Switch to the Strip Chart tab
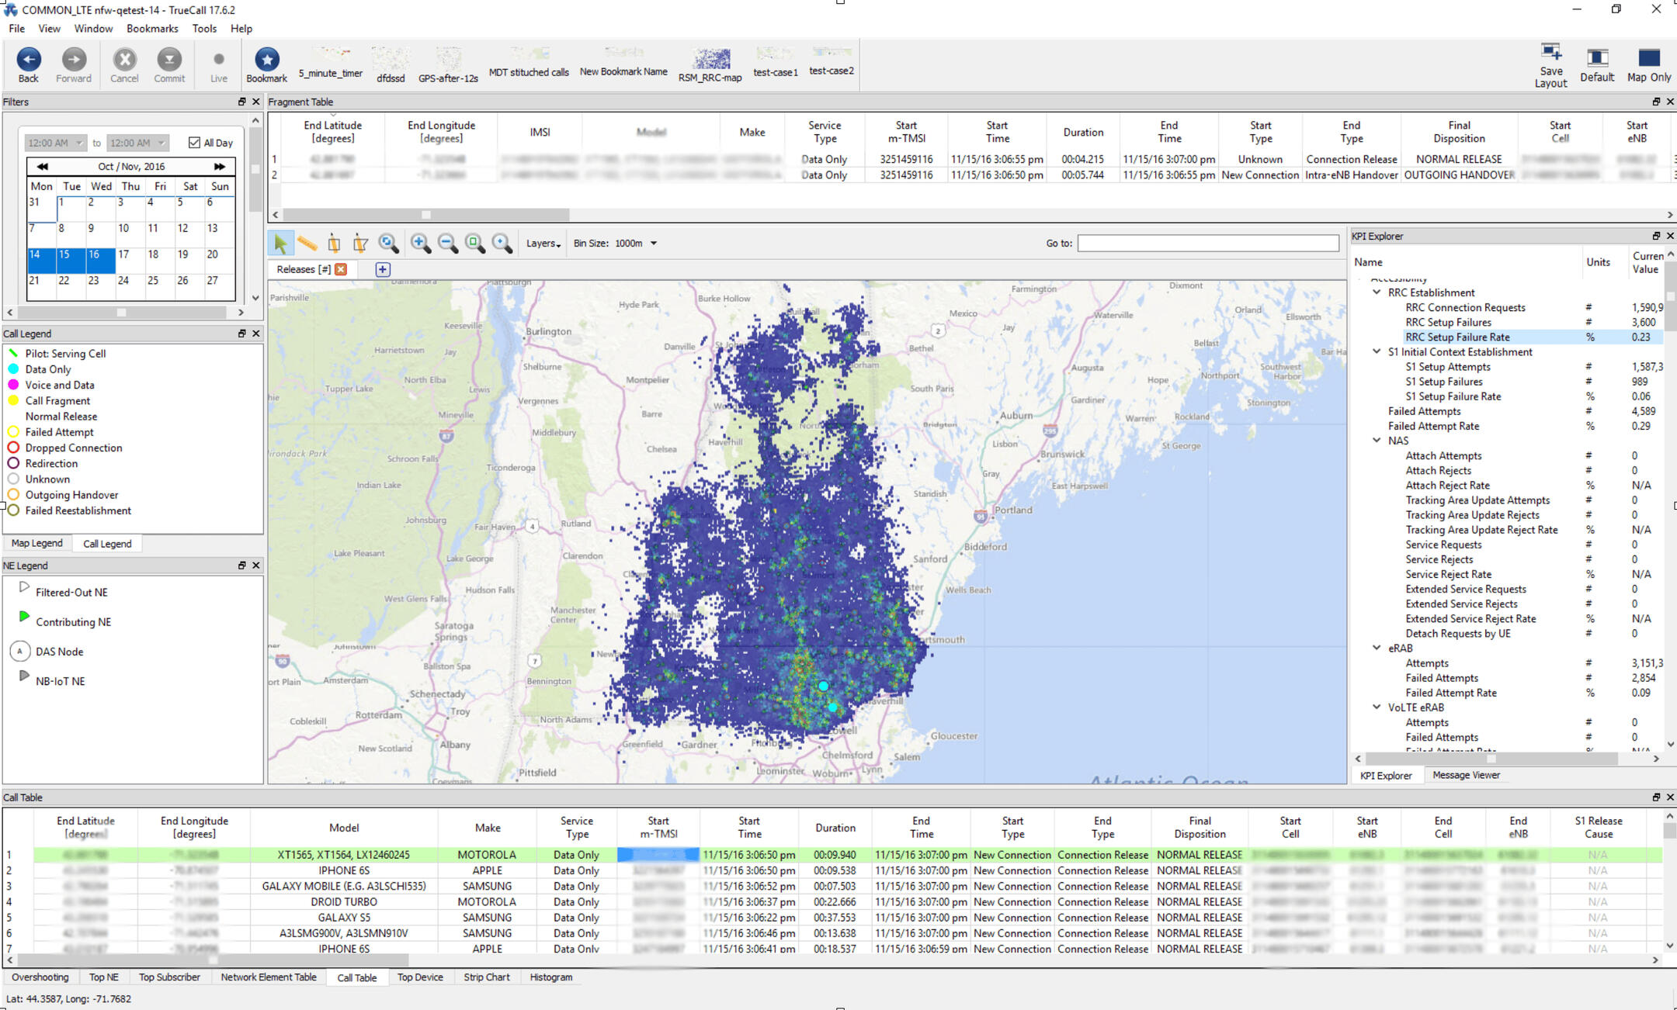1677x1010 pixels. (x=486, y=977)
